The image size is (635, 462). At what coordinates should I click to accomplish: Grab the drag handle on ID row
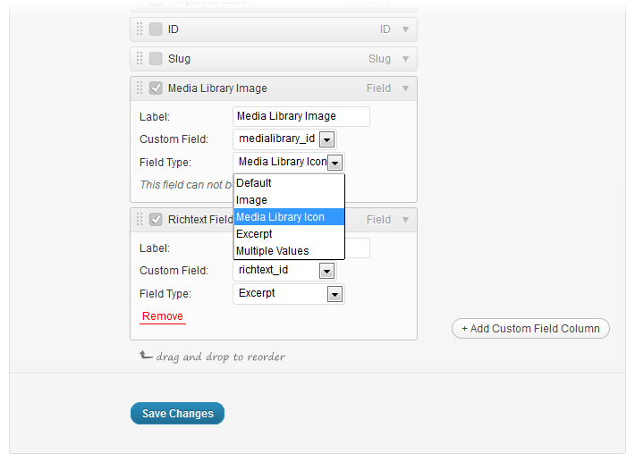point(140,29)
